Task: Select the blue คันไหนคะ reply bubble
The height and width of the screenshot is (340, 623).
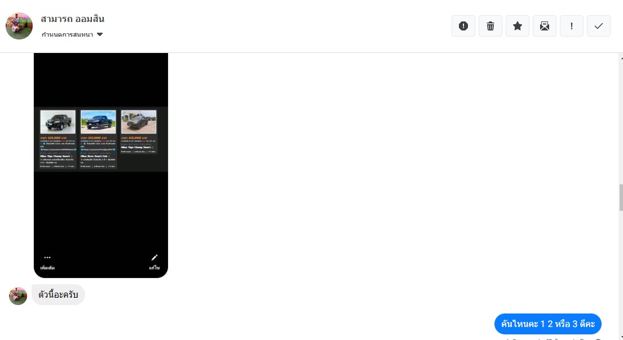Action: click(x=548, y=324)
